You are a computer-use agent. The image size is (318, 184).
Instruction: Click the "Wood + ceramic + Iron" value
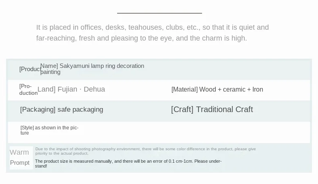point(231,90)
